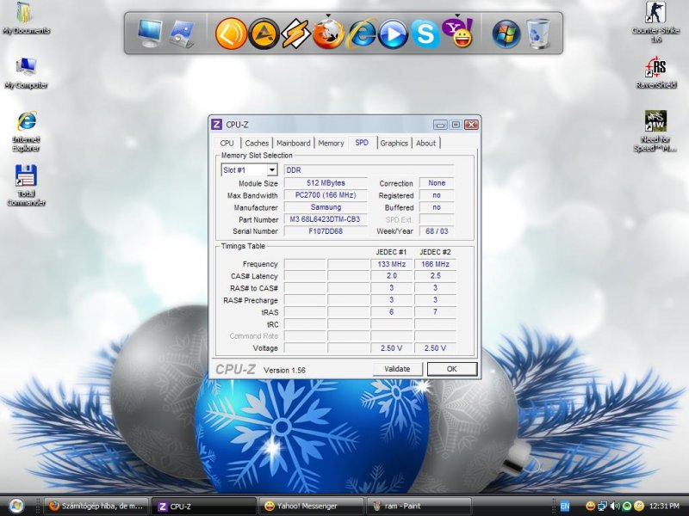Click the Serial Number field F107DD68
The height and width of the screenshot is (516, 689).
326,231
